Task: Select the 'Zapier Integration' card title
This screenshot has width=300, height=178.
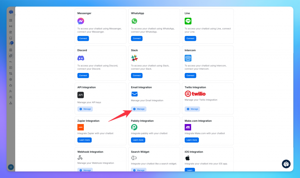Action: (x=88, y=121)
